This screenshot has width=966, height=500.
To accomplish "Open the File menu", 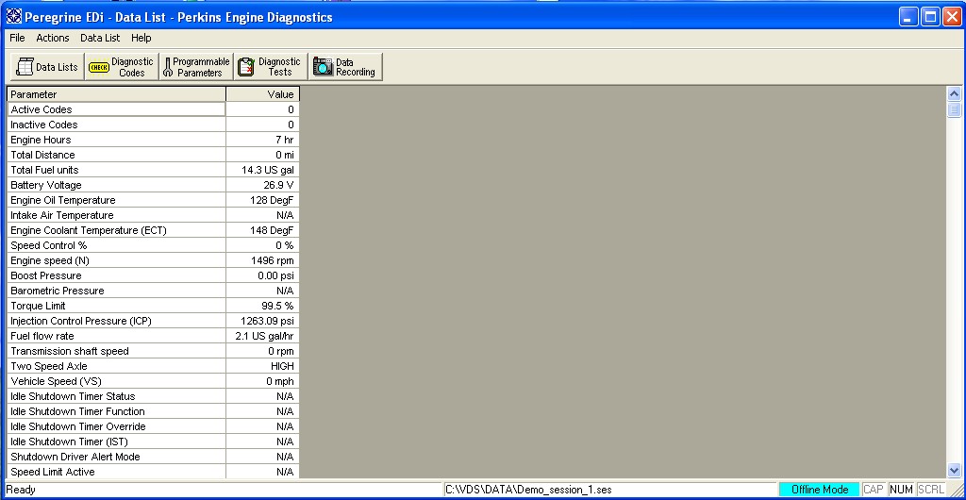I will coord(17,38).
